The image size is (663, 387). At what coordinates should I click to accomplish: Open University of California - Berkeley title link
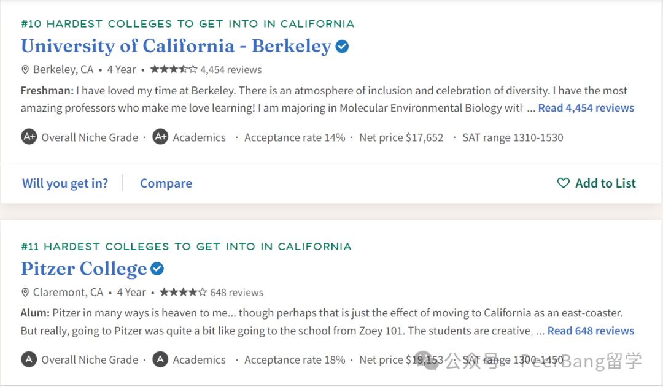coord(176,46)
